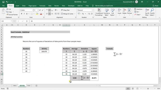Collapse the ribbon with the chevron
Screen dimensions: 161x90
159,17
